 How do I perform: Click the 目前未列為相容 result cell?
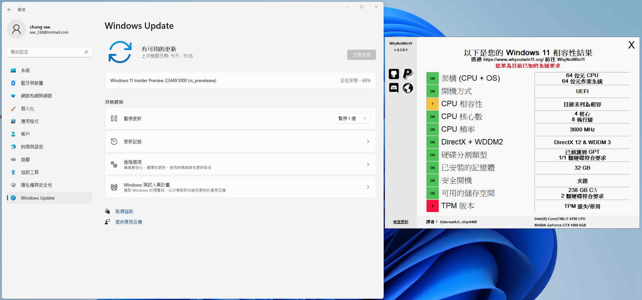(582, 104)
